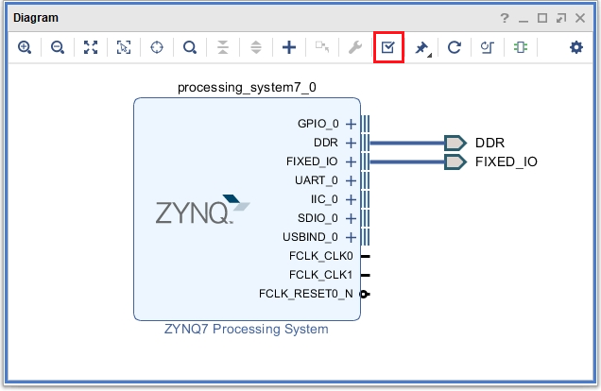Viewport: 601px width, 391px height.
Task: Expand the GPIO_0 interface plus
Action: click(x=351, y=124)
